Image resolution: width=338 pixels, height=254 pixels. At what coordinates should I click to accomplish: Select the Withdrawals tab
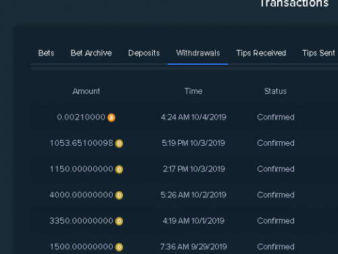[198, 53]
